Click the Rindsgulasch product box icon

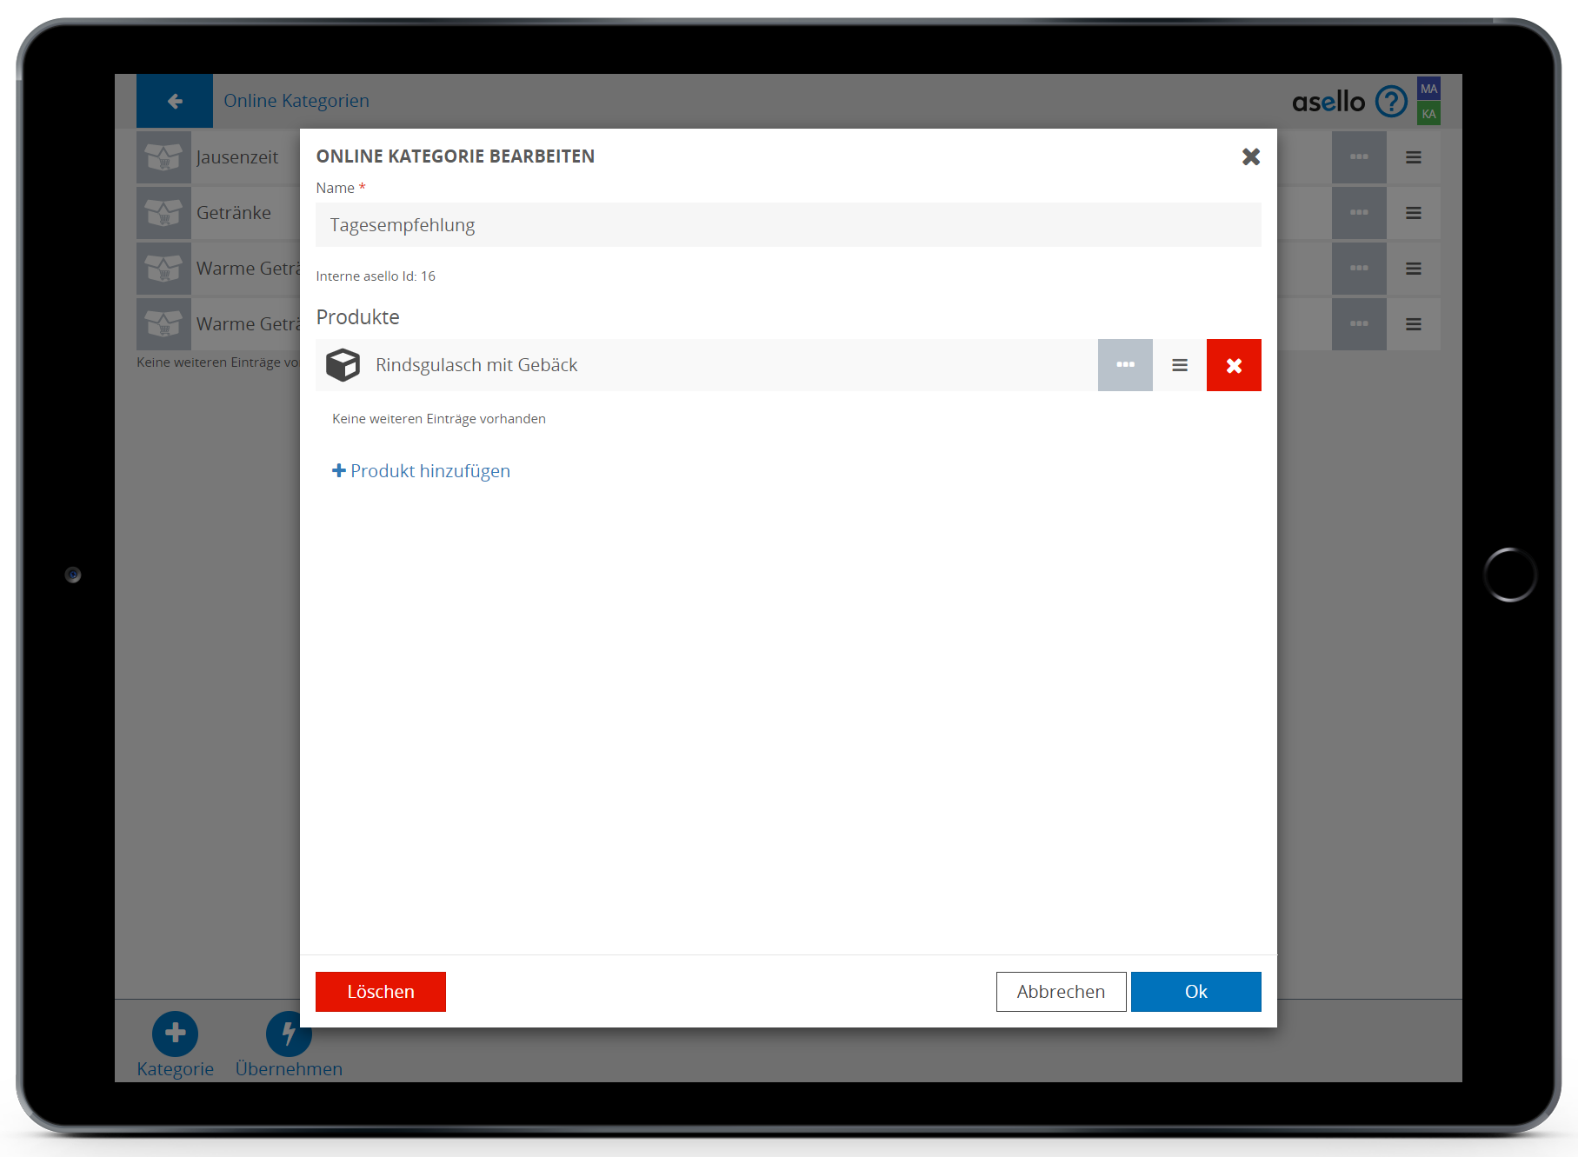(343, 366)
